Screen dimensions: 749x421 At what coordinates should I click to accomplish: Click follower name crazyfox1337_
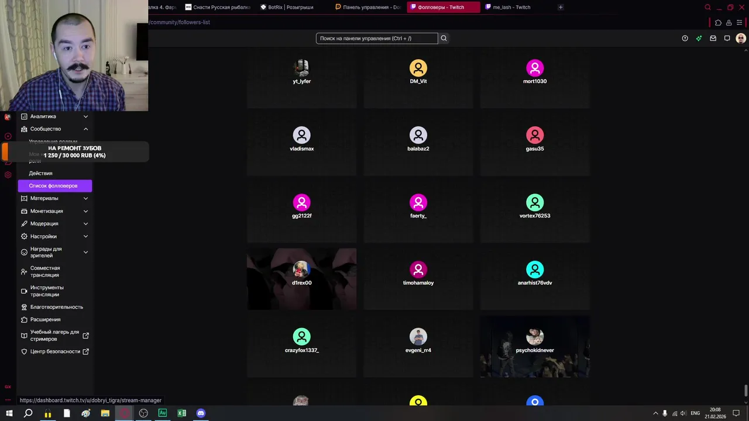coord(301,350)
